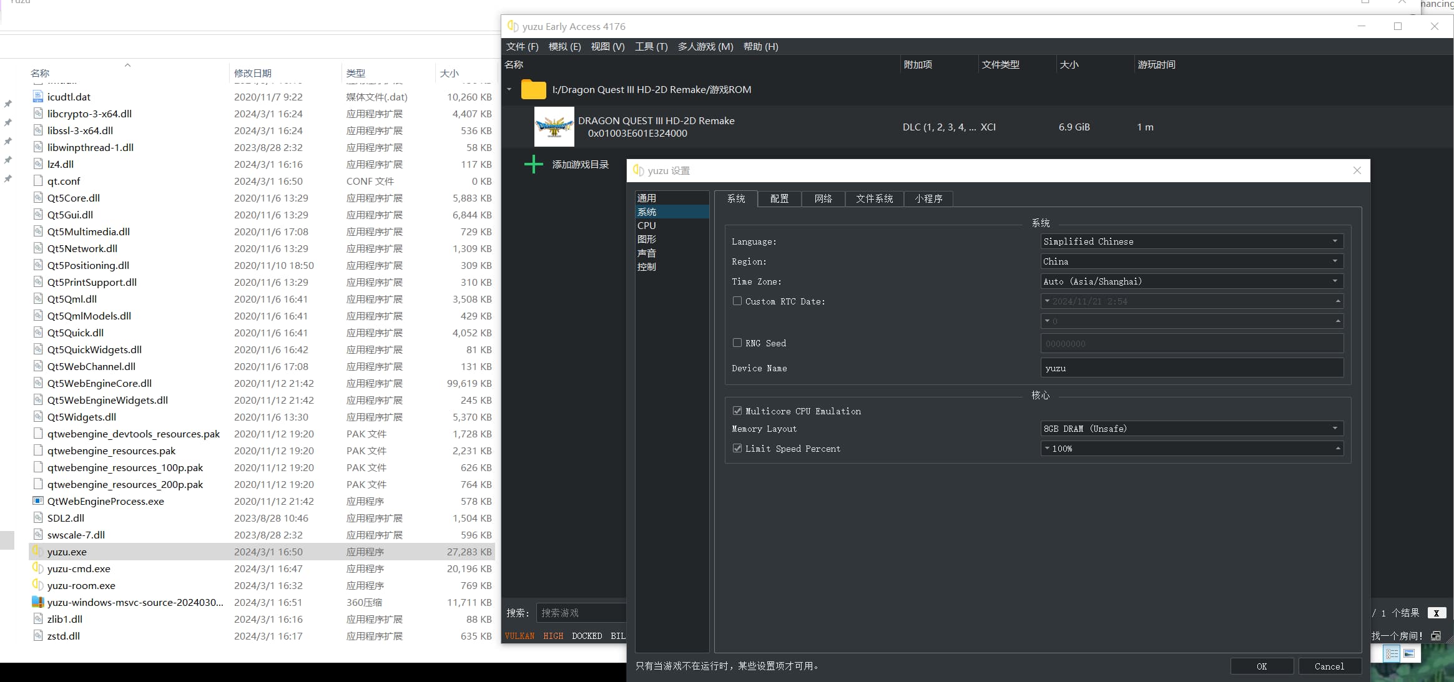This screenshot has width=1454, height=682.
Task: Collapse the game ROM folder tree arrow
Action: click(x=509, y=90)
